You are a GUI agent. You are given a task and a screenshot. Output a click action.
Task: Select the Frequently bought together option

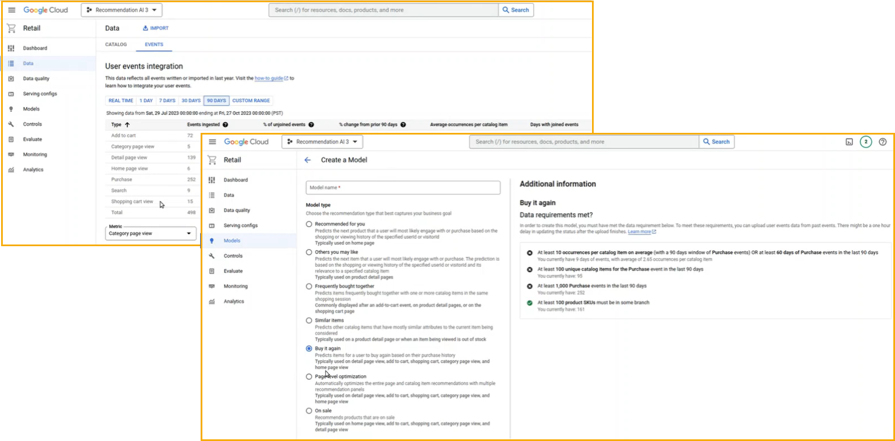tap(309, 286)
